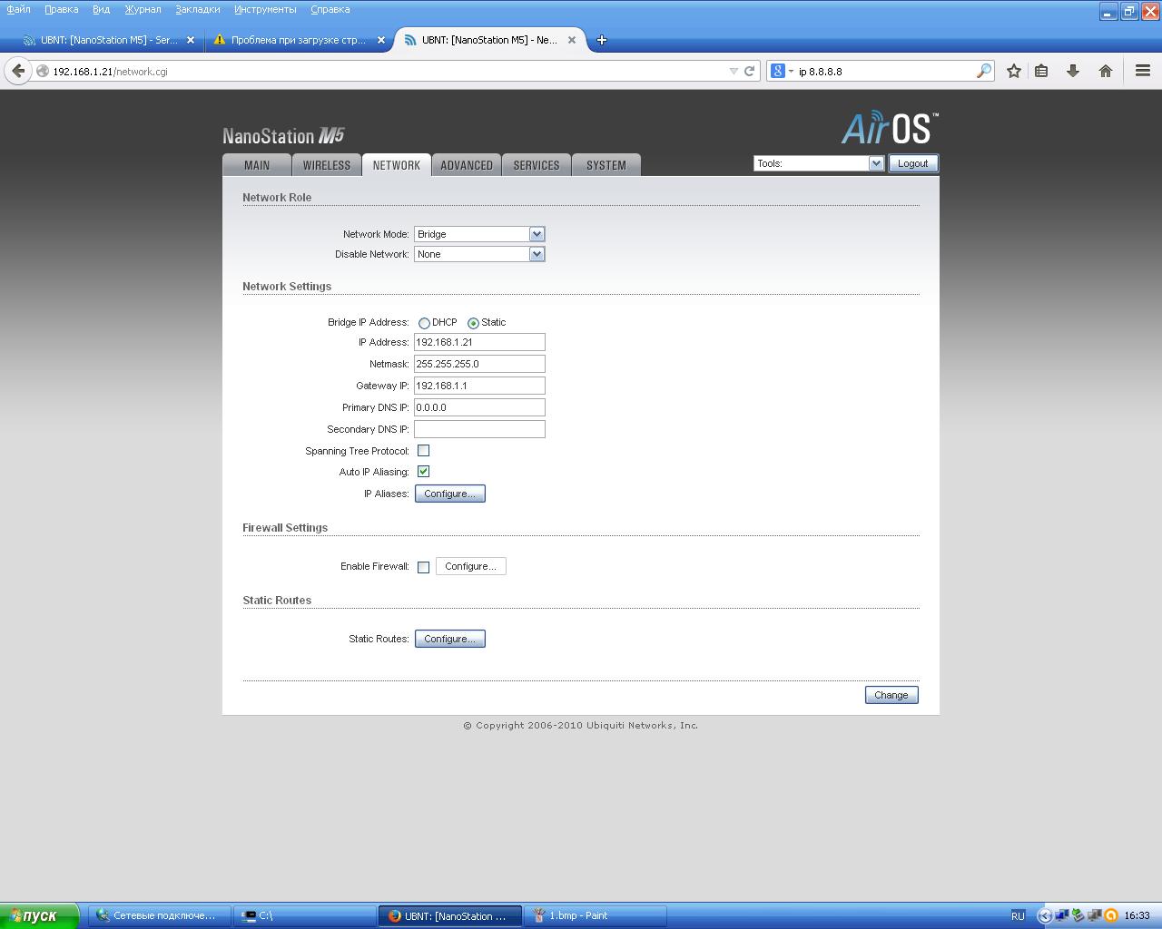Close the first UBNT NanoStation tab
This screenshot has width=1162, height=929.
point(191,40)
